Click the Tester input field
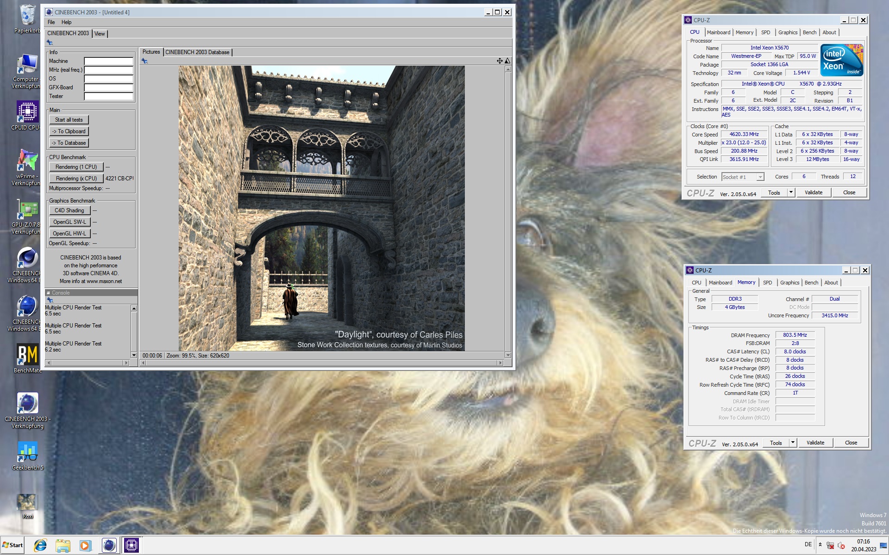This screenshot has height=555, width=889. (108, 96)
